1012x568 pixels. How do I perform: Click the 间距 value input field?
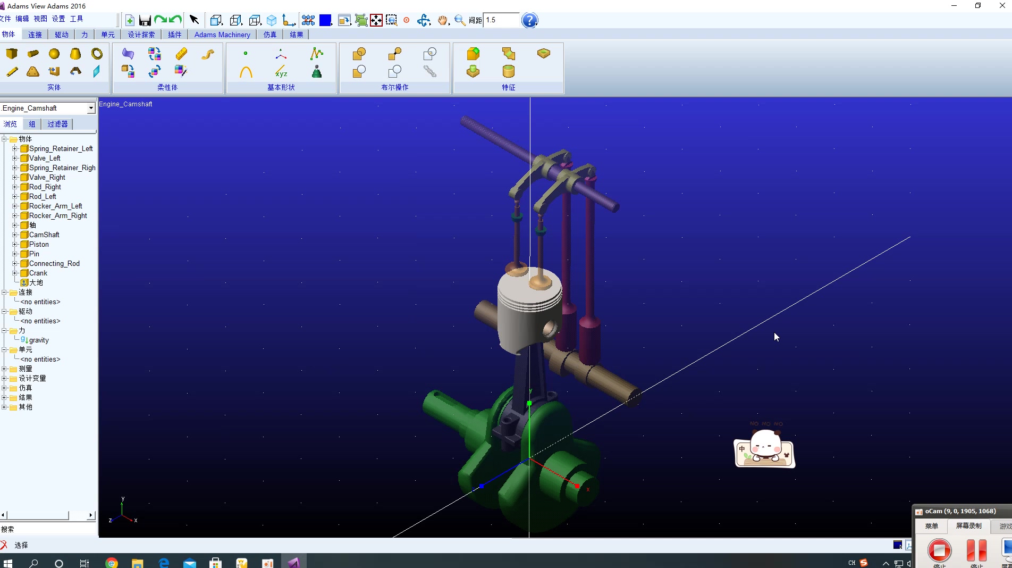501,20
